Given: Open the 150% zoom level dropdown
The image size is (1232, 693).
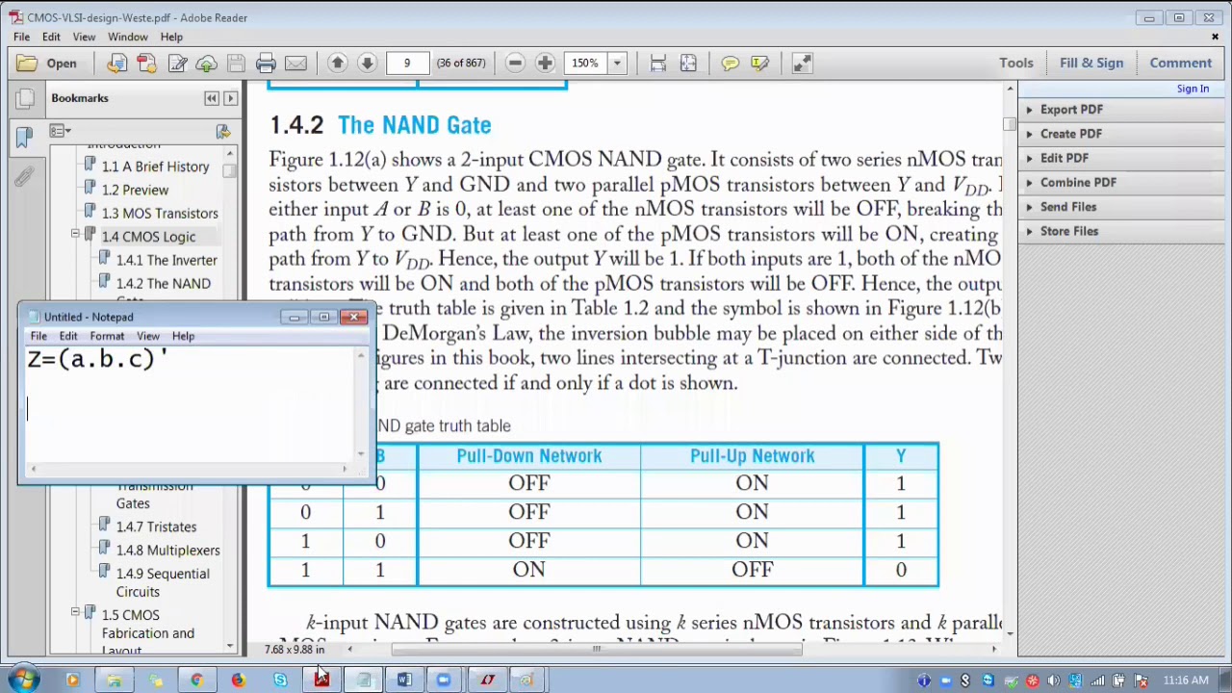Looking at the screenshot, I should click(617, 64).
